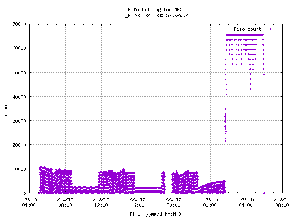
Task: Click the y-axis tick value 0
Action: pos(25,193)
